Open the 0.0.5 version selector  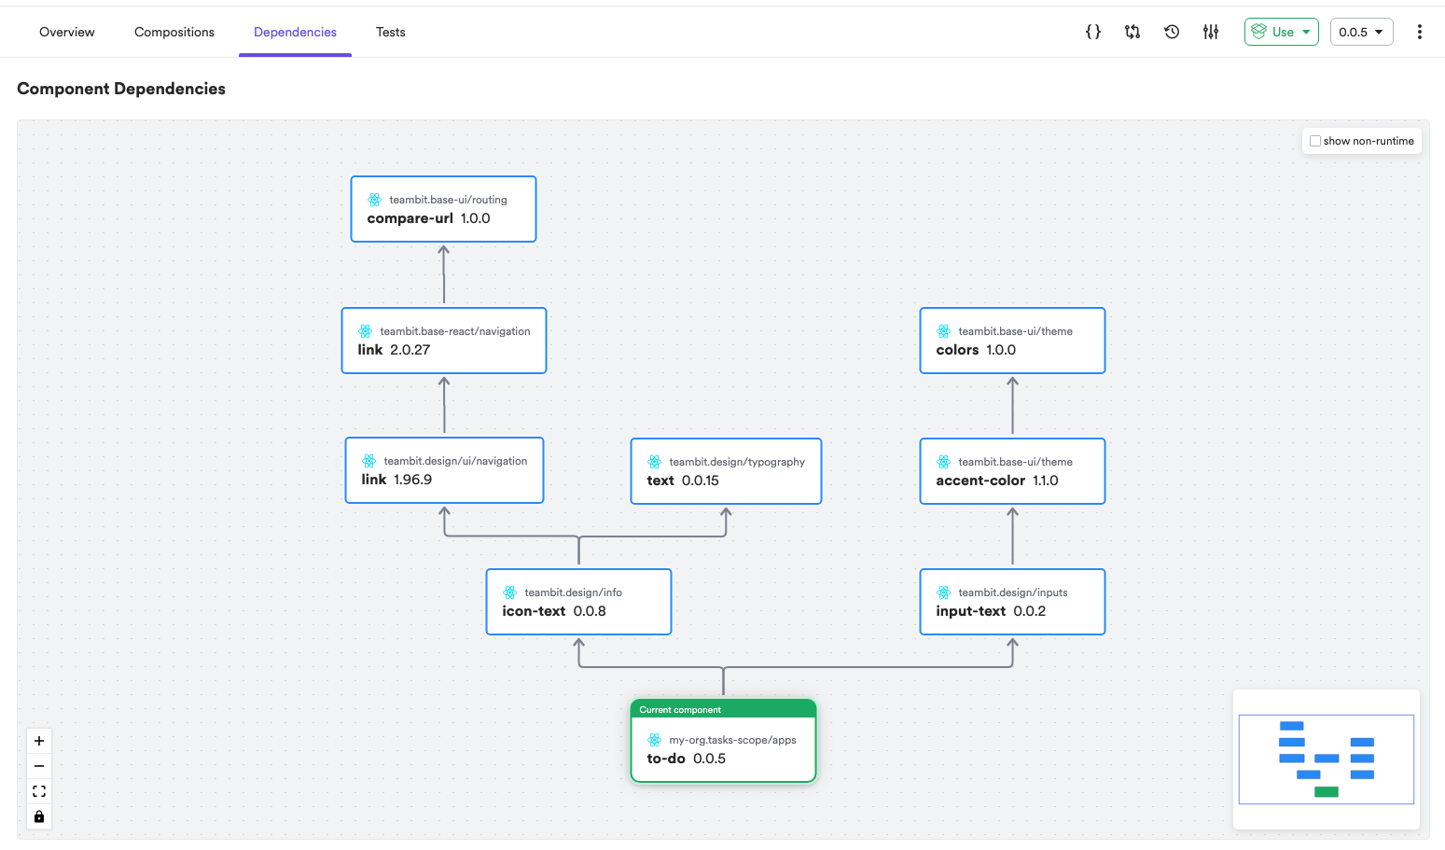[x=1361, y=32]
